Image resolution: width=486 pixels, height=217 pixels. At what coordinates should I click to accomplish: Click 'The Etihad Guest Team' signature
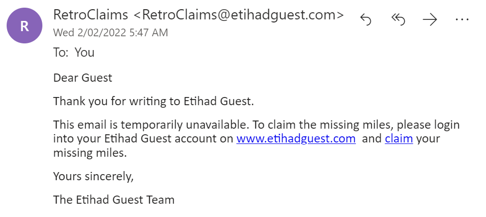pyautogui.click(x=114, y=199)
